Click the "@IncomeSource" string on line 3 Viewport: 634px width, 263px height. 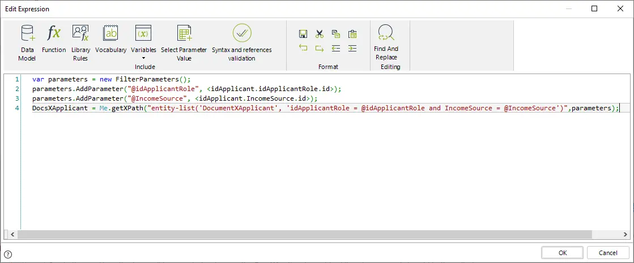(x=158, y=98)
